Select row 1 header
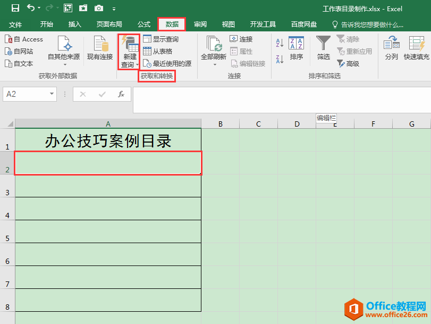Screen dimensions: 431x324 pos(7,140)
